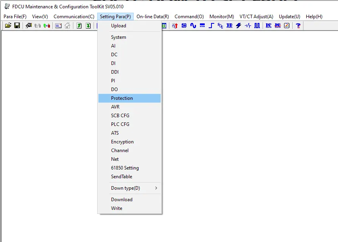The width and height of the screenshot is (338, 242).
Task: Click the SOE toolbar icon
Action: (220, 26)
